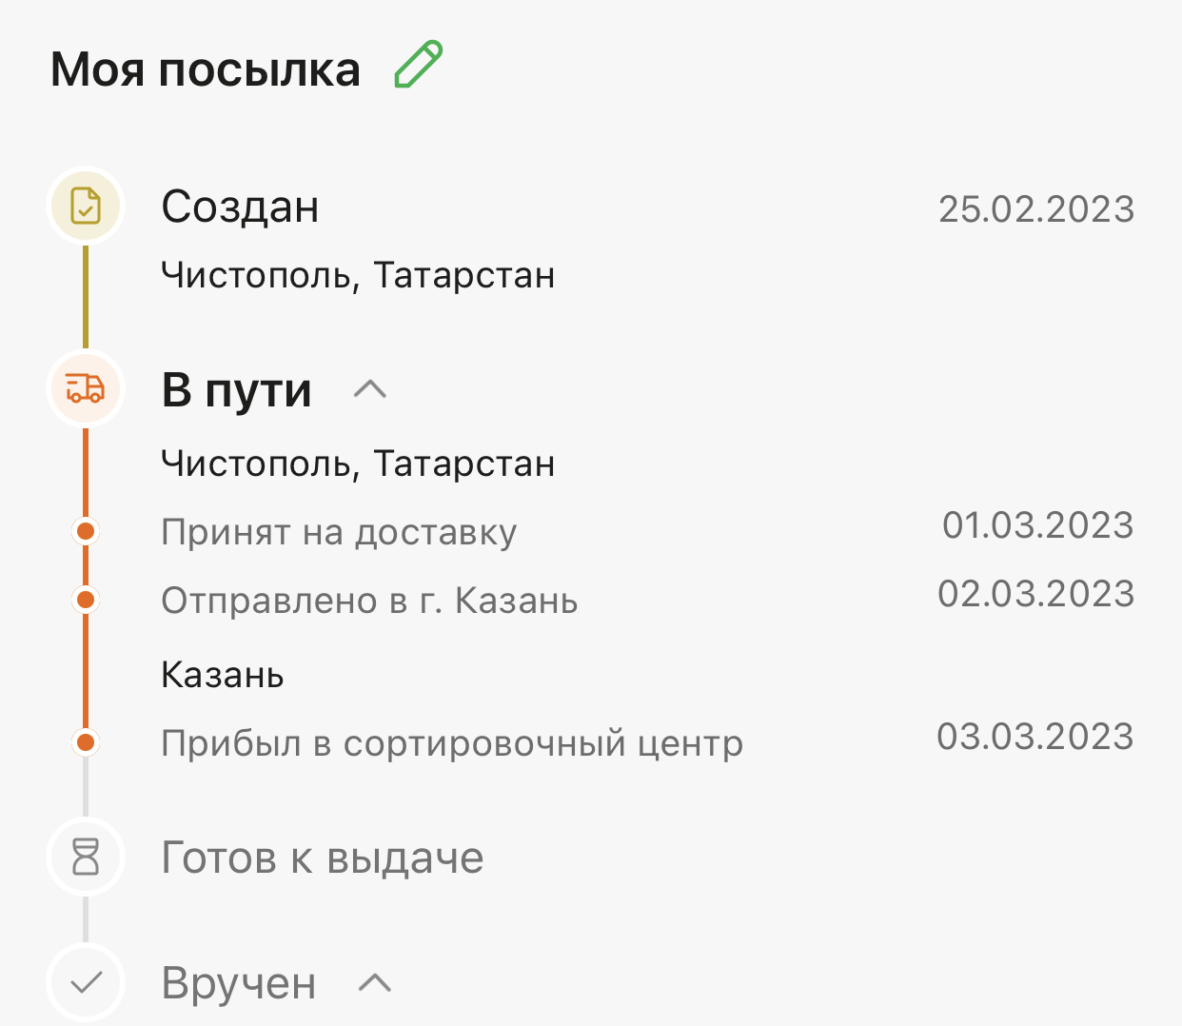Click the orange delivery truck icon

86,388
